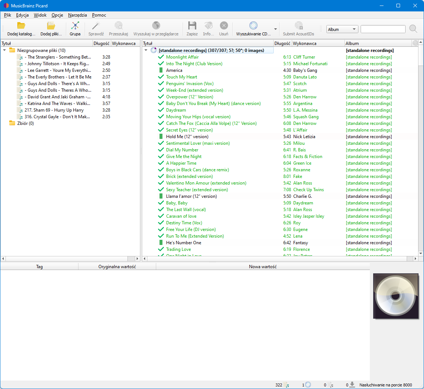Open the Plik menu

click(8, 15)
